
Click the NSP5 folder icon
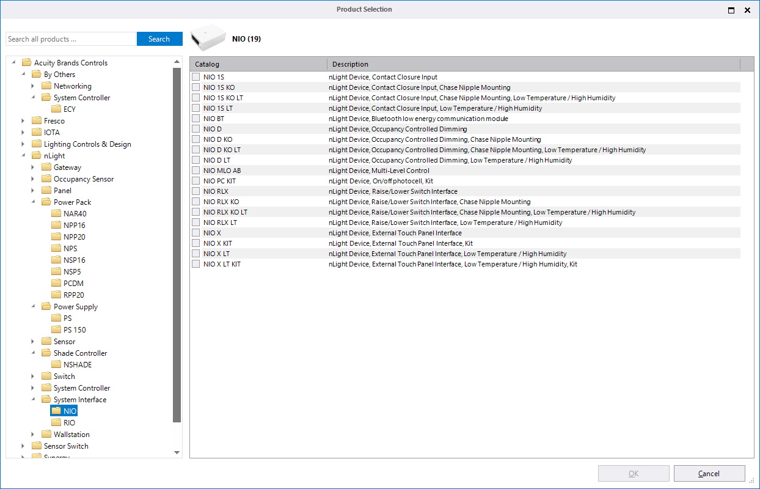(x=56, y=272)
